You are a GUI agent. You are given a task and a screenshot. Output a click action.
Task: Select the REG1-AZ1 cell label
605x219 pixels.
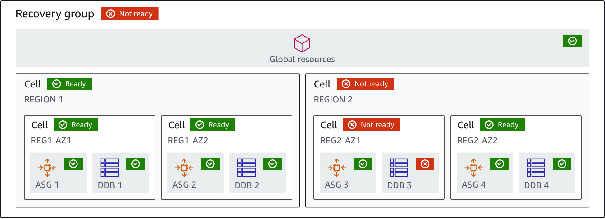[x=51, y=141]
